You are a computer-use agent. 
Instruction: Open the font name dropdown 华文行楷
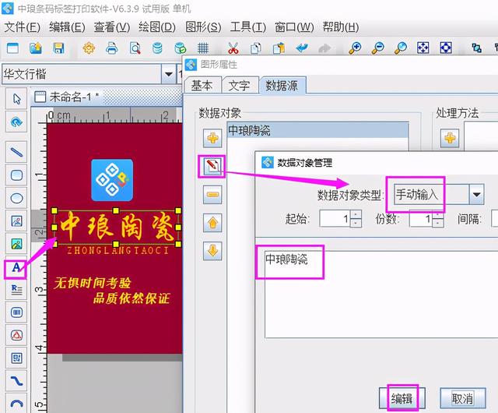(169, 74)
